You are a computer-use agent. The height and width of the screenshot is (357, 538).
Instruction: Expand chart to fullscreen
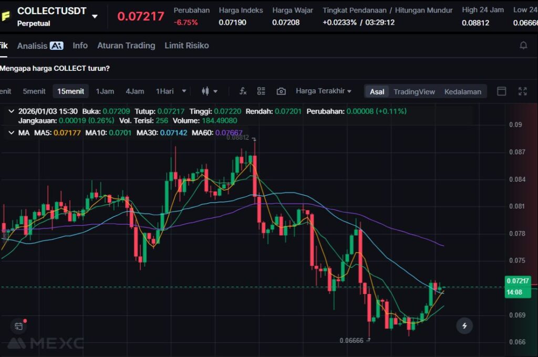pos(522,91)
